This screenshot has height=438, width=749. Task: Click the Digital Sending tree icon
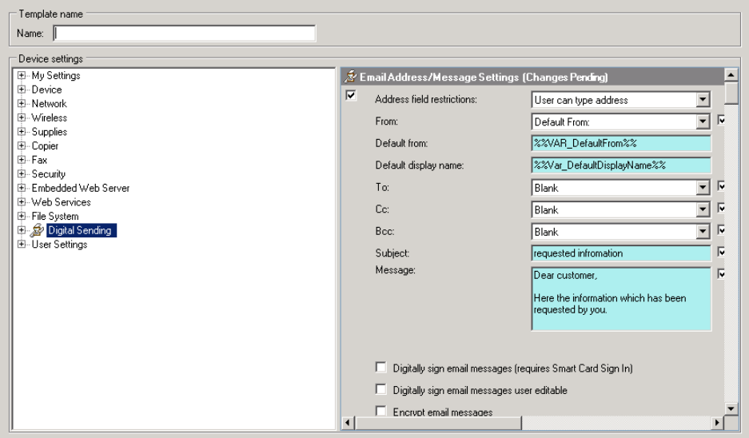pyautogui.click(x=38, y=230)
